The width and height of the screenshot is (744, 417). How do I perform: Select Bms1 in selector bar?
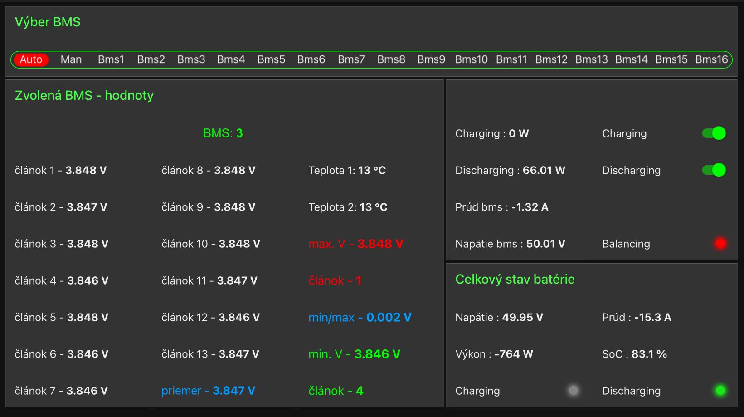click(x=111, y=59)
